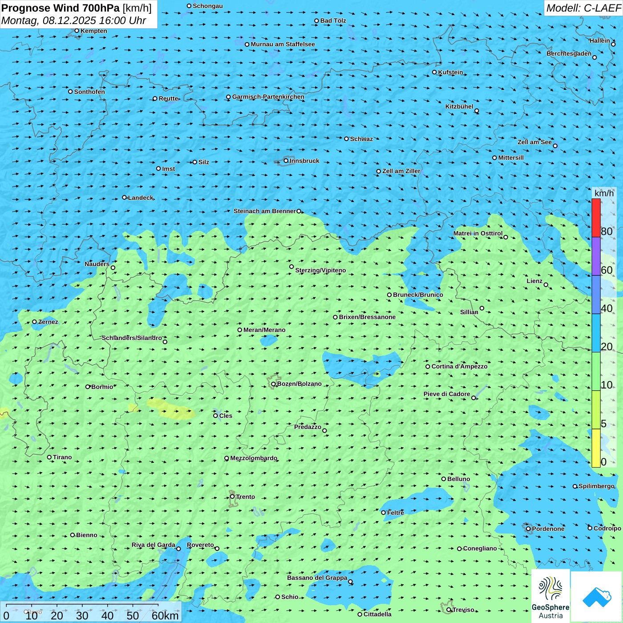Click the 'Mezzolombardo' label
The height and width of the screenshot is (623, 623).
pyautogui.click(x=254, y=458)
